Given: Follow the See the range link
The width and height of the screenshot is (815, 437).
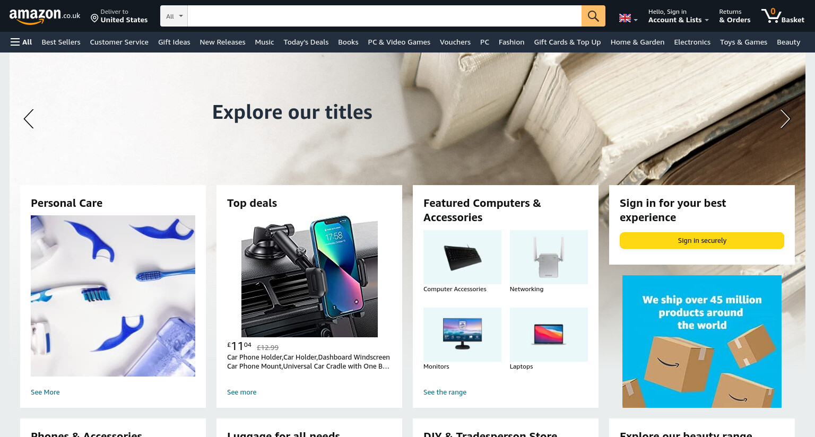Looking at the screenshot, I should click(445, 392).
